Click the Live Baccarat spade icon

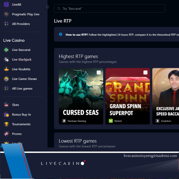coord(6,50)
